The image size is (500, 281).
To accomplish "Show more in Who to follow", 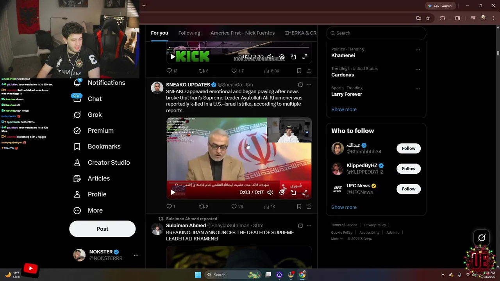I will pos(344,207).
